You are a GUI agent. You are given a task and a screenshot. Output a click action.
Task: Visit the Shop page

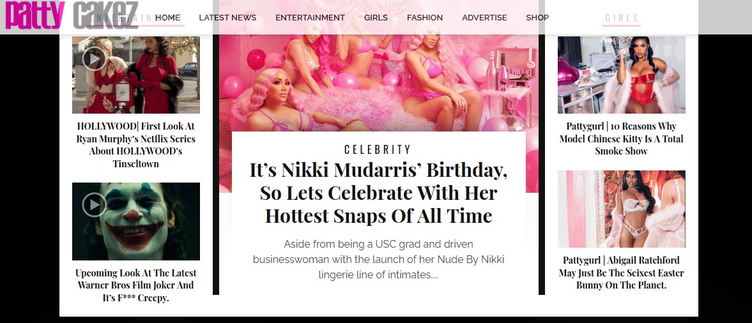(x=537, y=18)
